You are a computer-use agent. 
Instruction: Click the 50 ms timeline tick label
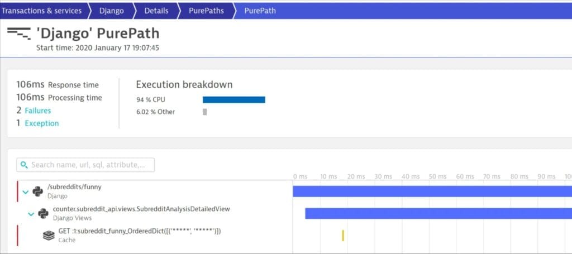click(x=437, y=176)
